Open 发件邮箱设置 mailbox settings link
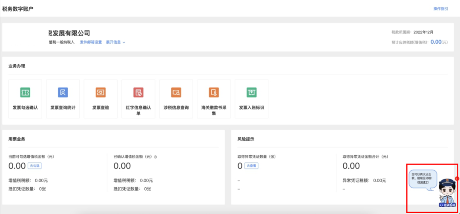 (91, 42)
